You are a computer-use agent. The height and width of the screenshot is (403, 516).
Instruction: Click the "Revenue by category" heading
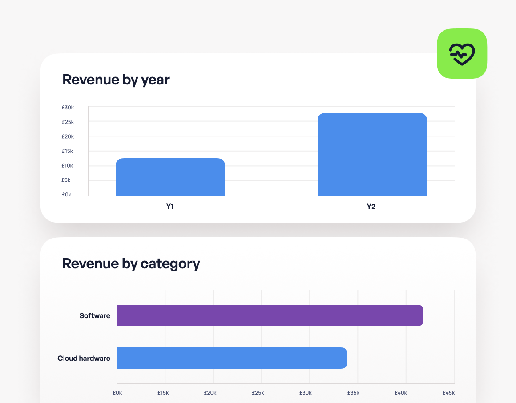pyautogui.click(x=131, y=263)
